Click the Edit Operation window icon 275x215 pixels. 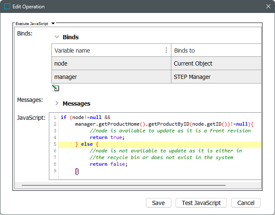click(x=7, y=7)
